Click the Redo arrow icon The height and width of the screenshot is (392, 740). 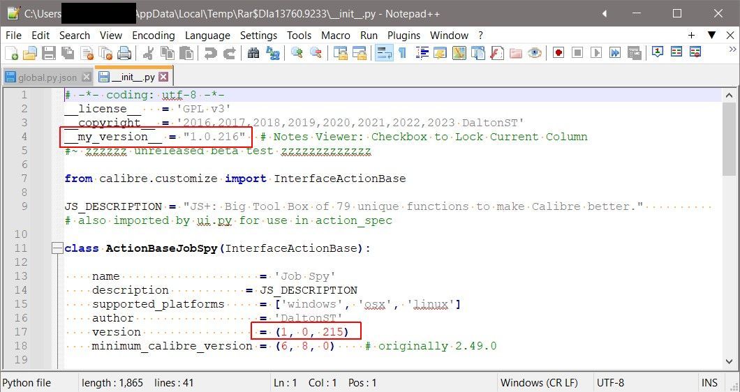point(230,53)
